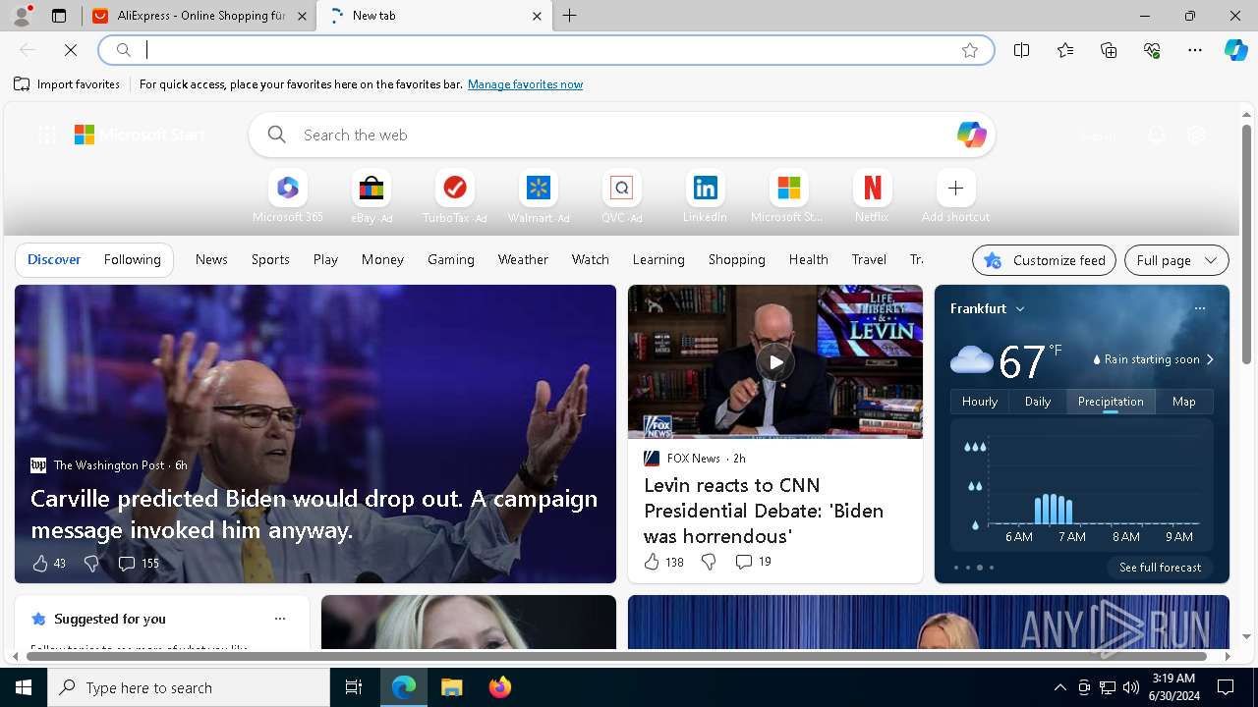Click Import favorites
This screenshot has height=707, width=1258.
(x=67, y=84)
